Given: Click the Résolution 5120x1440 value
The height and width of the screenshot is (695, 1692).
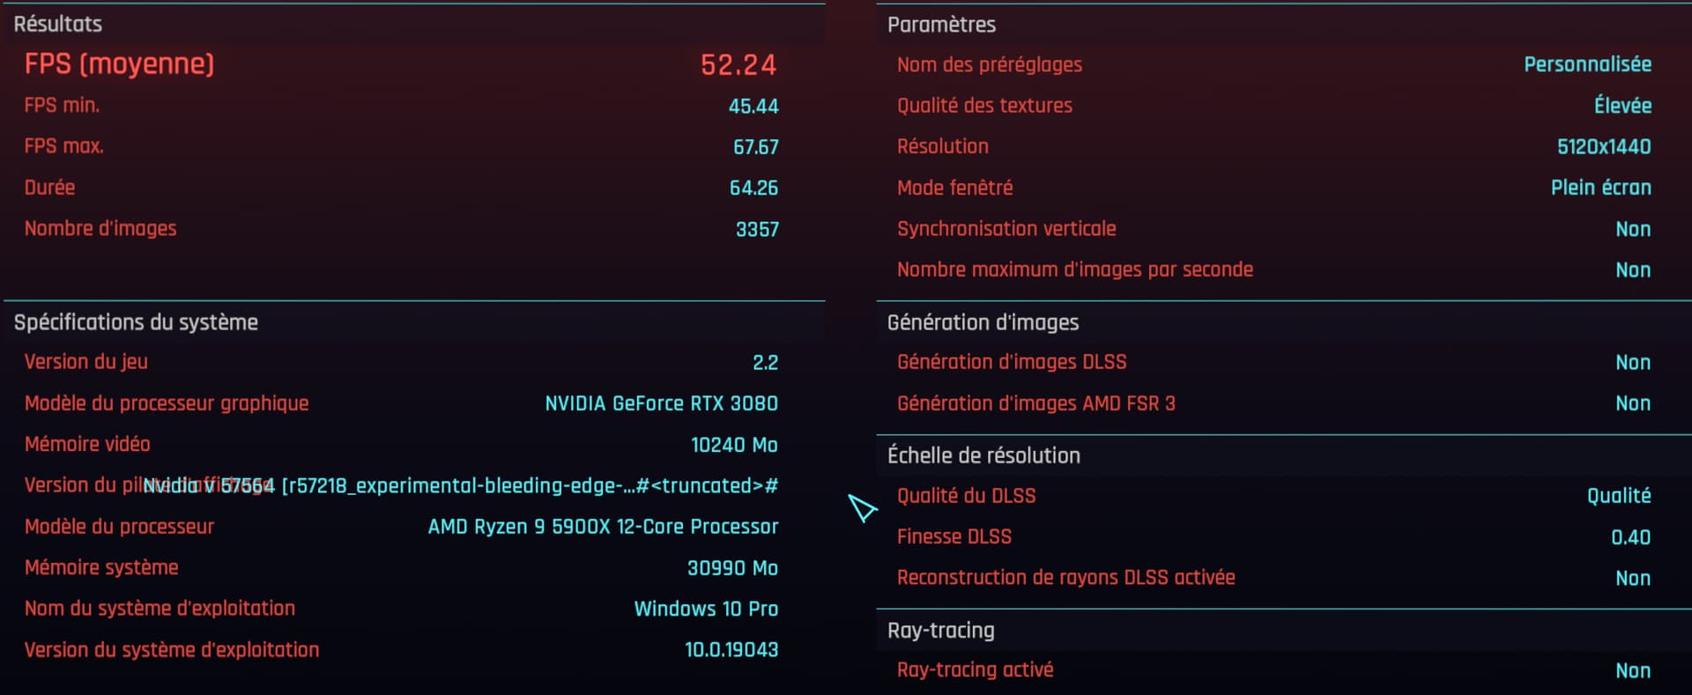Looking at the screenshot, I should [x=1604, y=146].
